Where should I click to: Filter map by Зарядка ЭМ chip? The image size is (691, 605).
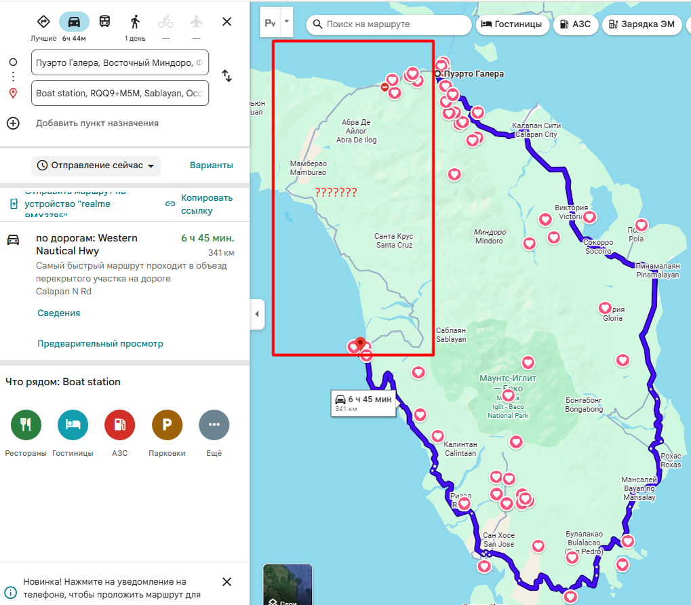pos(642,24)
